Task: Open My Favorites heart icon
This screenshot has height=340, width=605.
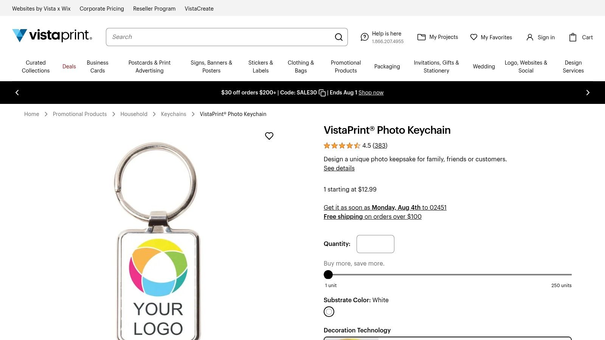Action: (x=474, y=37)
